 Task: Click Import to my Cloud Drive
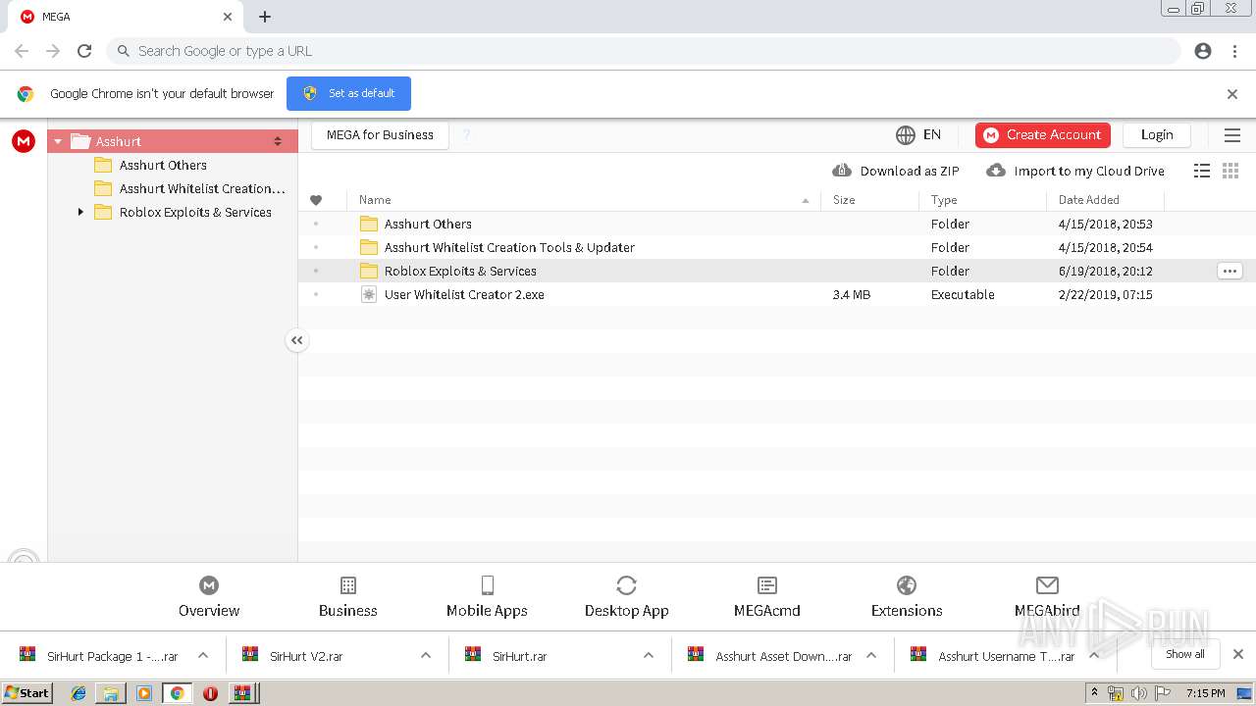point(1075,171)
